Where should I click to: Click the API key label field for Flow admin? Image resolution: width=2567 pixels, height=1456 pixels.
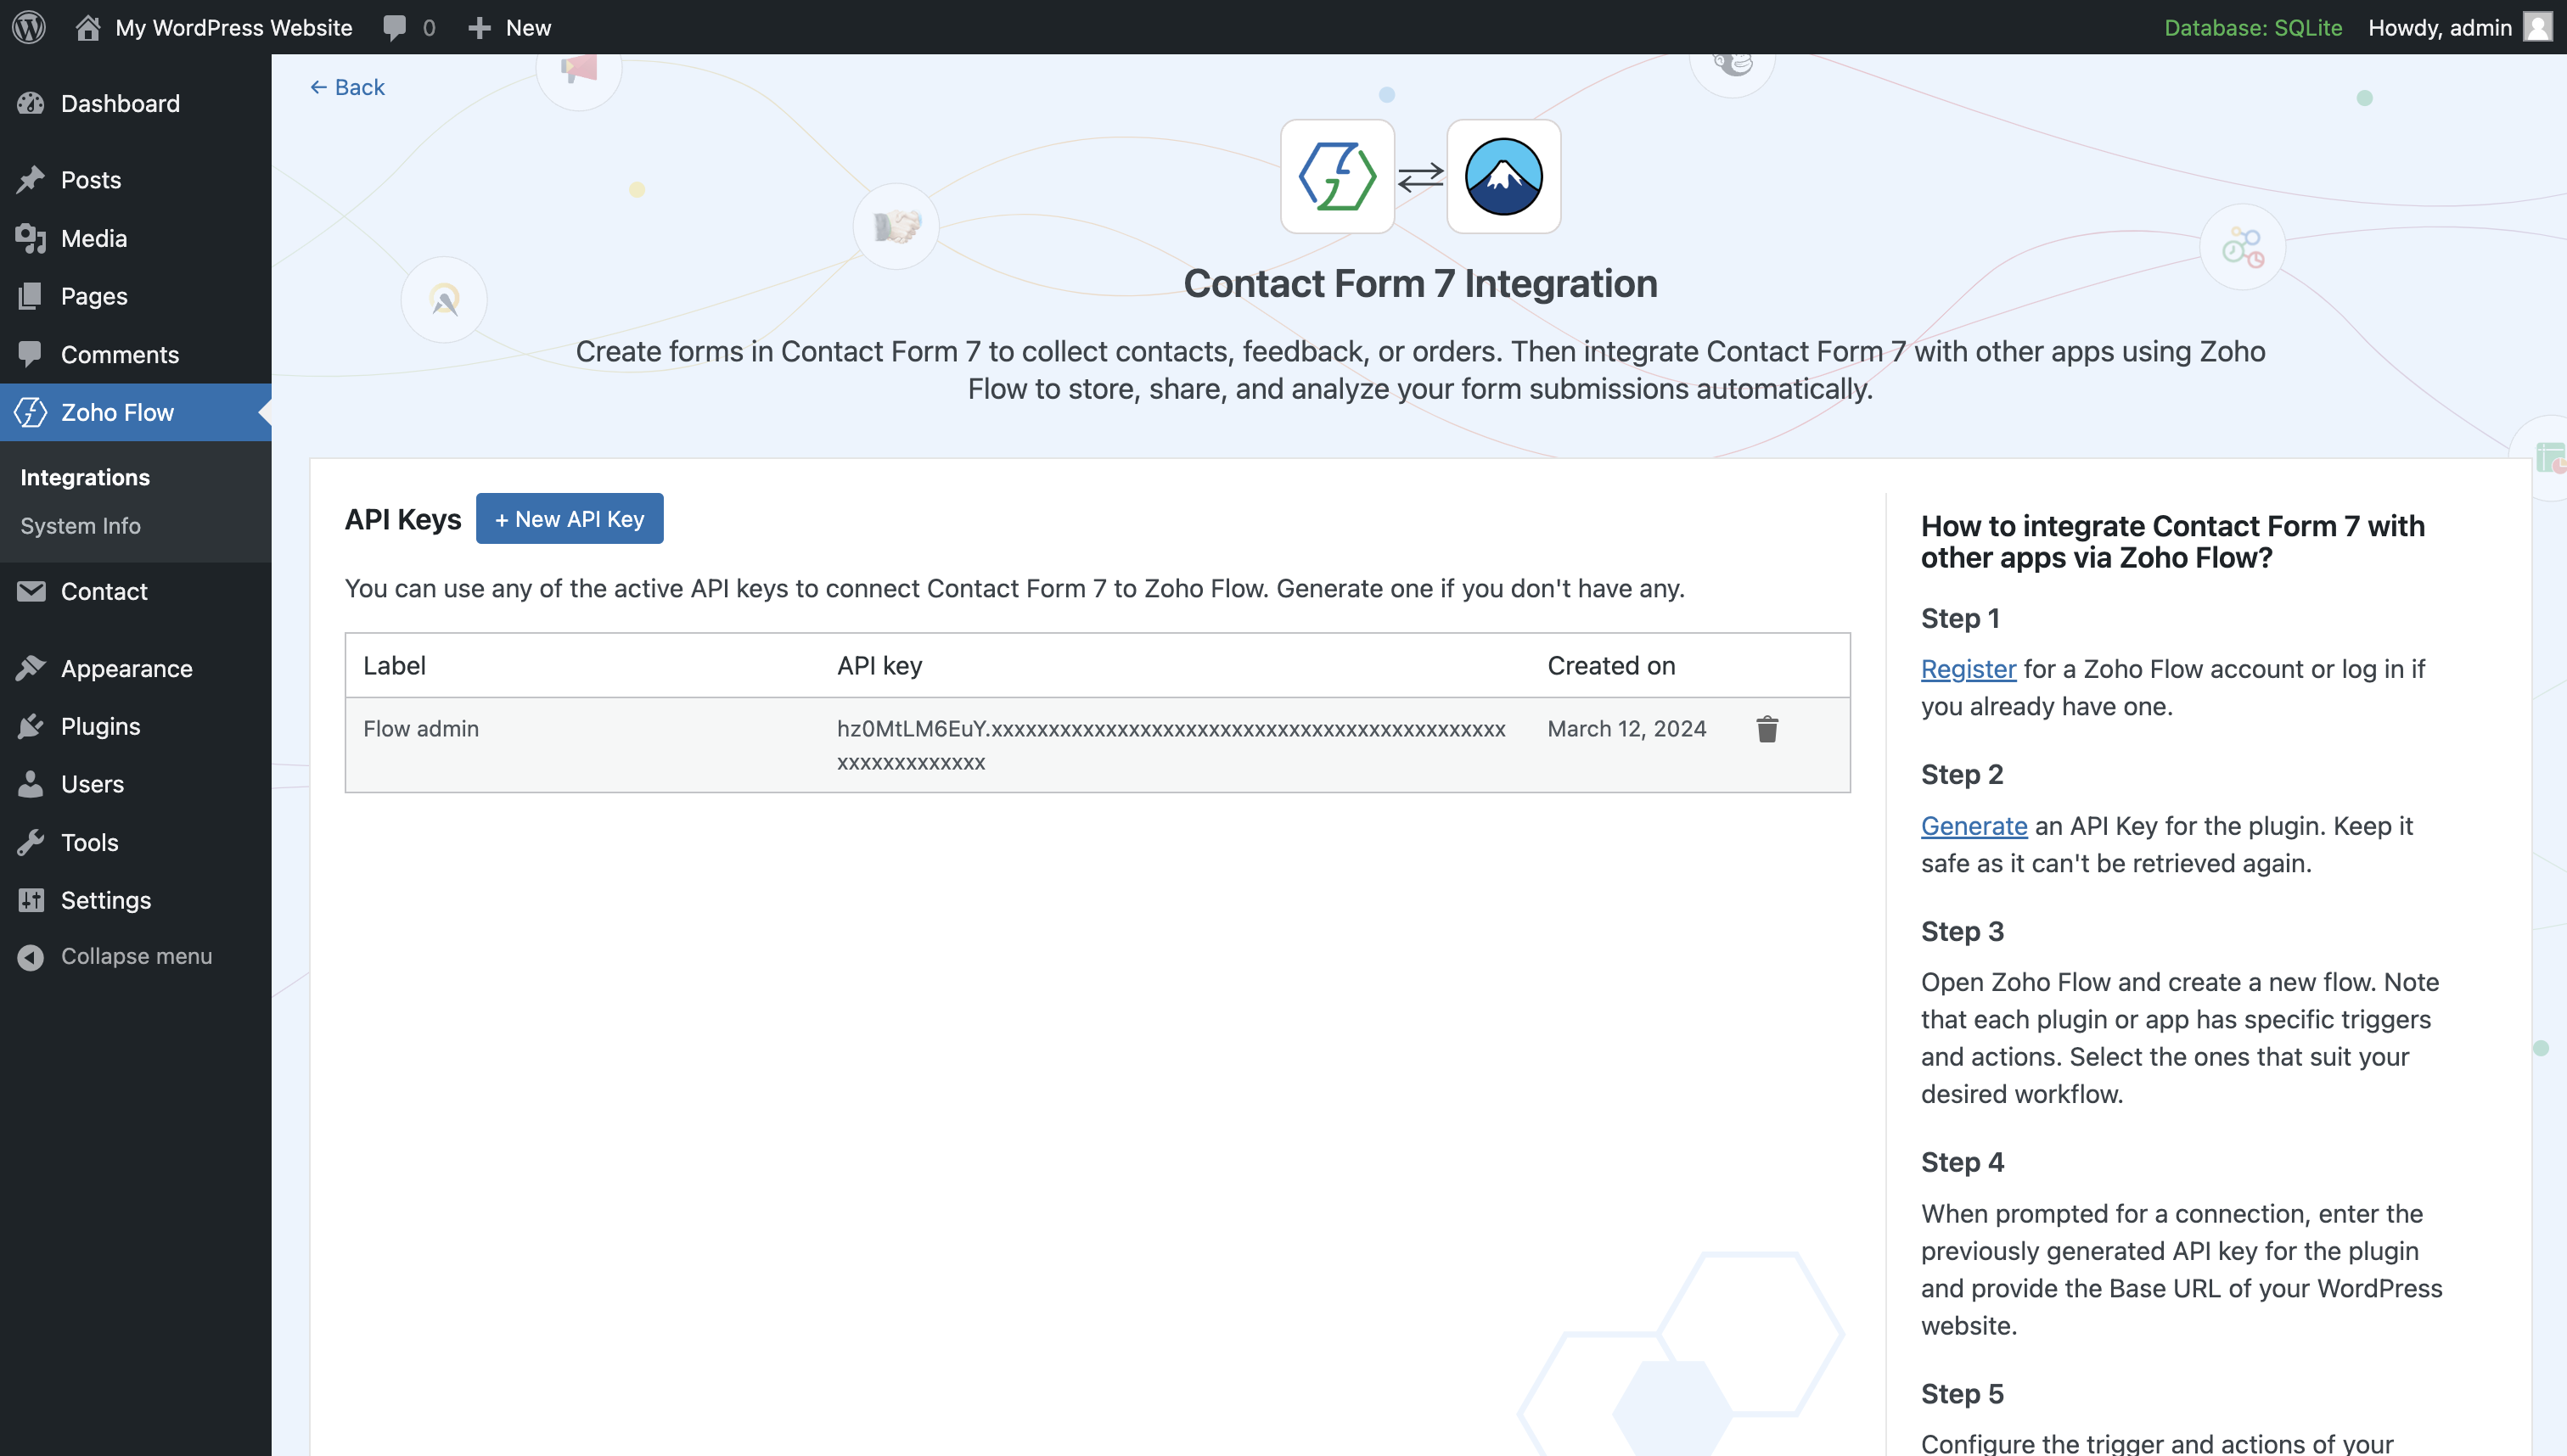pyautogui.click(x=421, y=728)
